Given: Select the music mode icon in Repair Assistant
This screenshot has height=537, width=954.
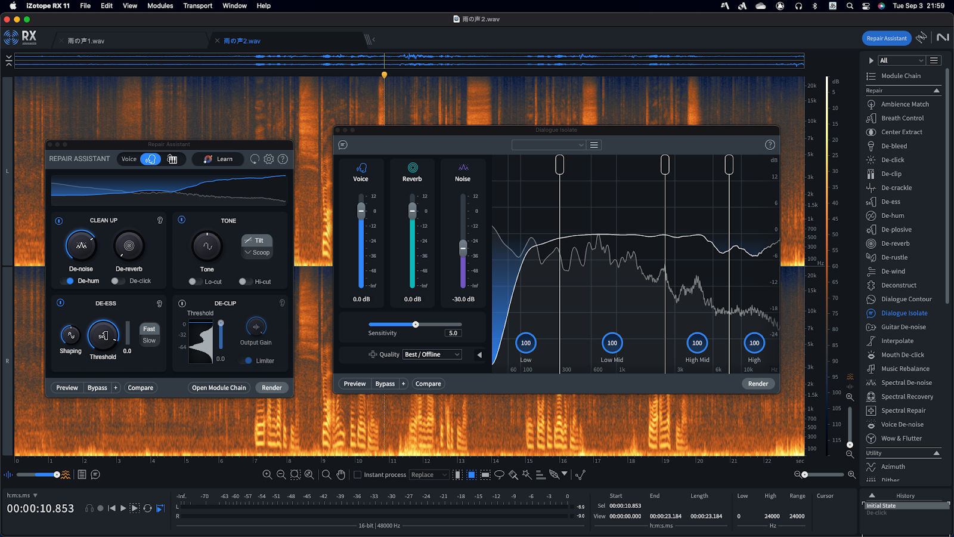Looking at the screenshot, I should 172,159.
